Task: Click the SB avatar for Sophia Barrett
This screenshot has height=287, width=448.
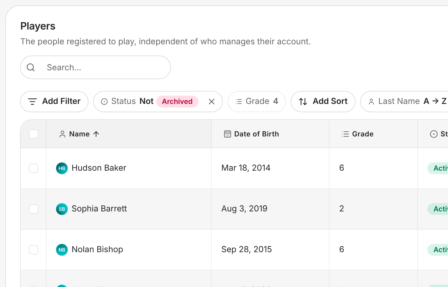Action: tap(62, 209)
